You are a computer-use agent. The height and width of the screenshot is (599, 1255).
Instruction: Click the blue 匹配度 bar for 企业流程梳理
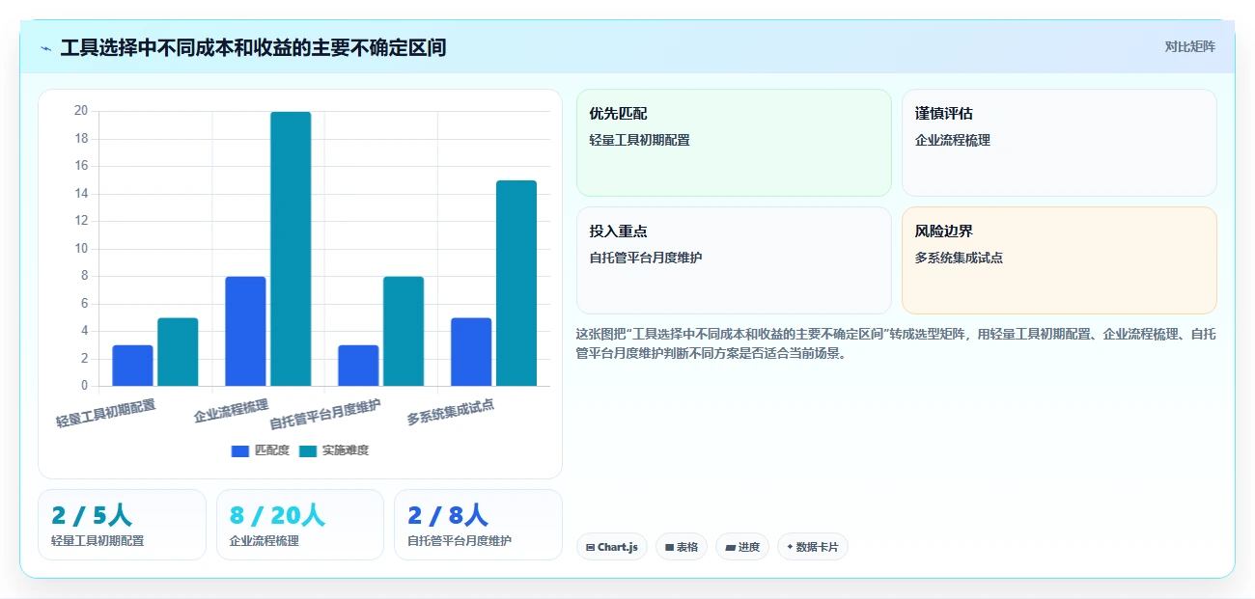(245, 331)
